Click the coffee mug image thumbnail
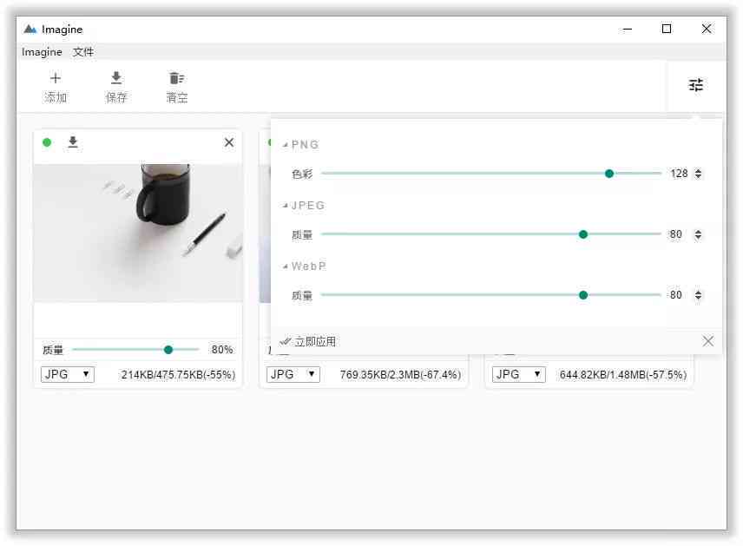 tap(138, 234)
